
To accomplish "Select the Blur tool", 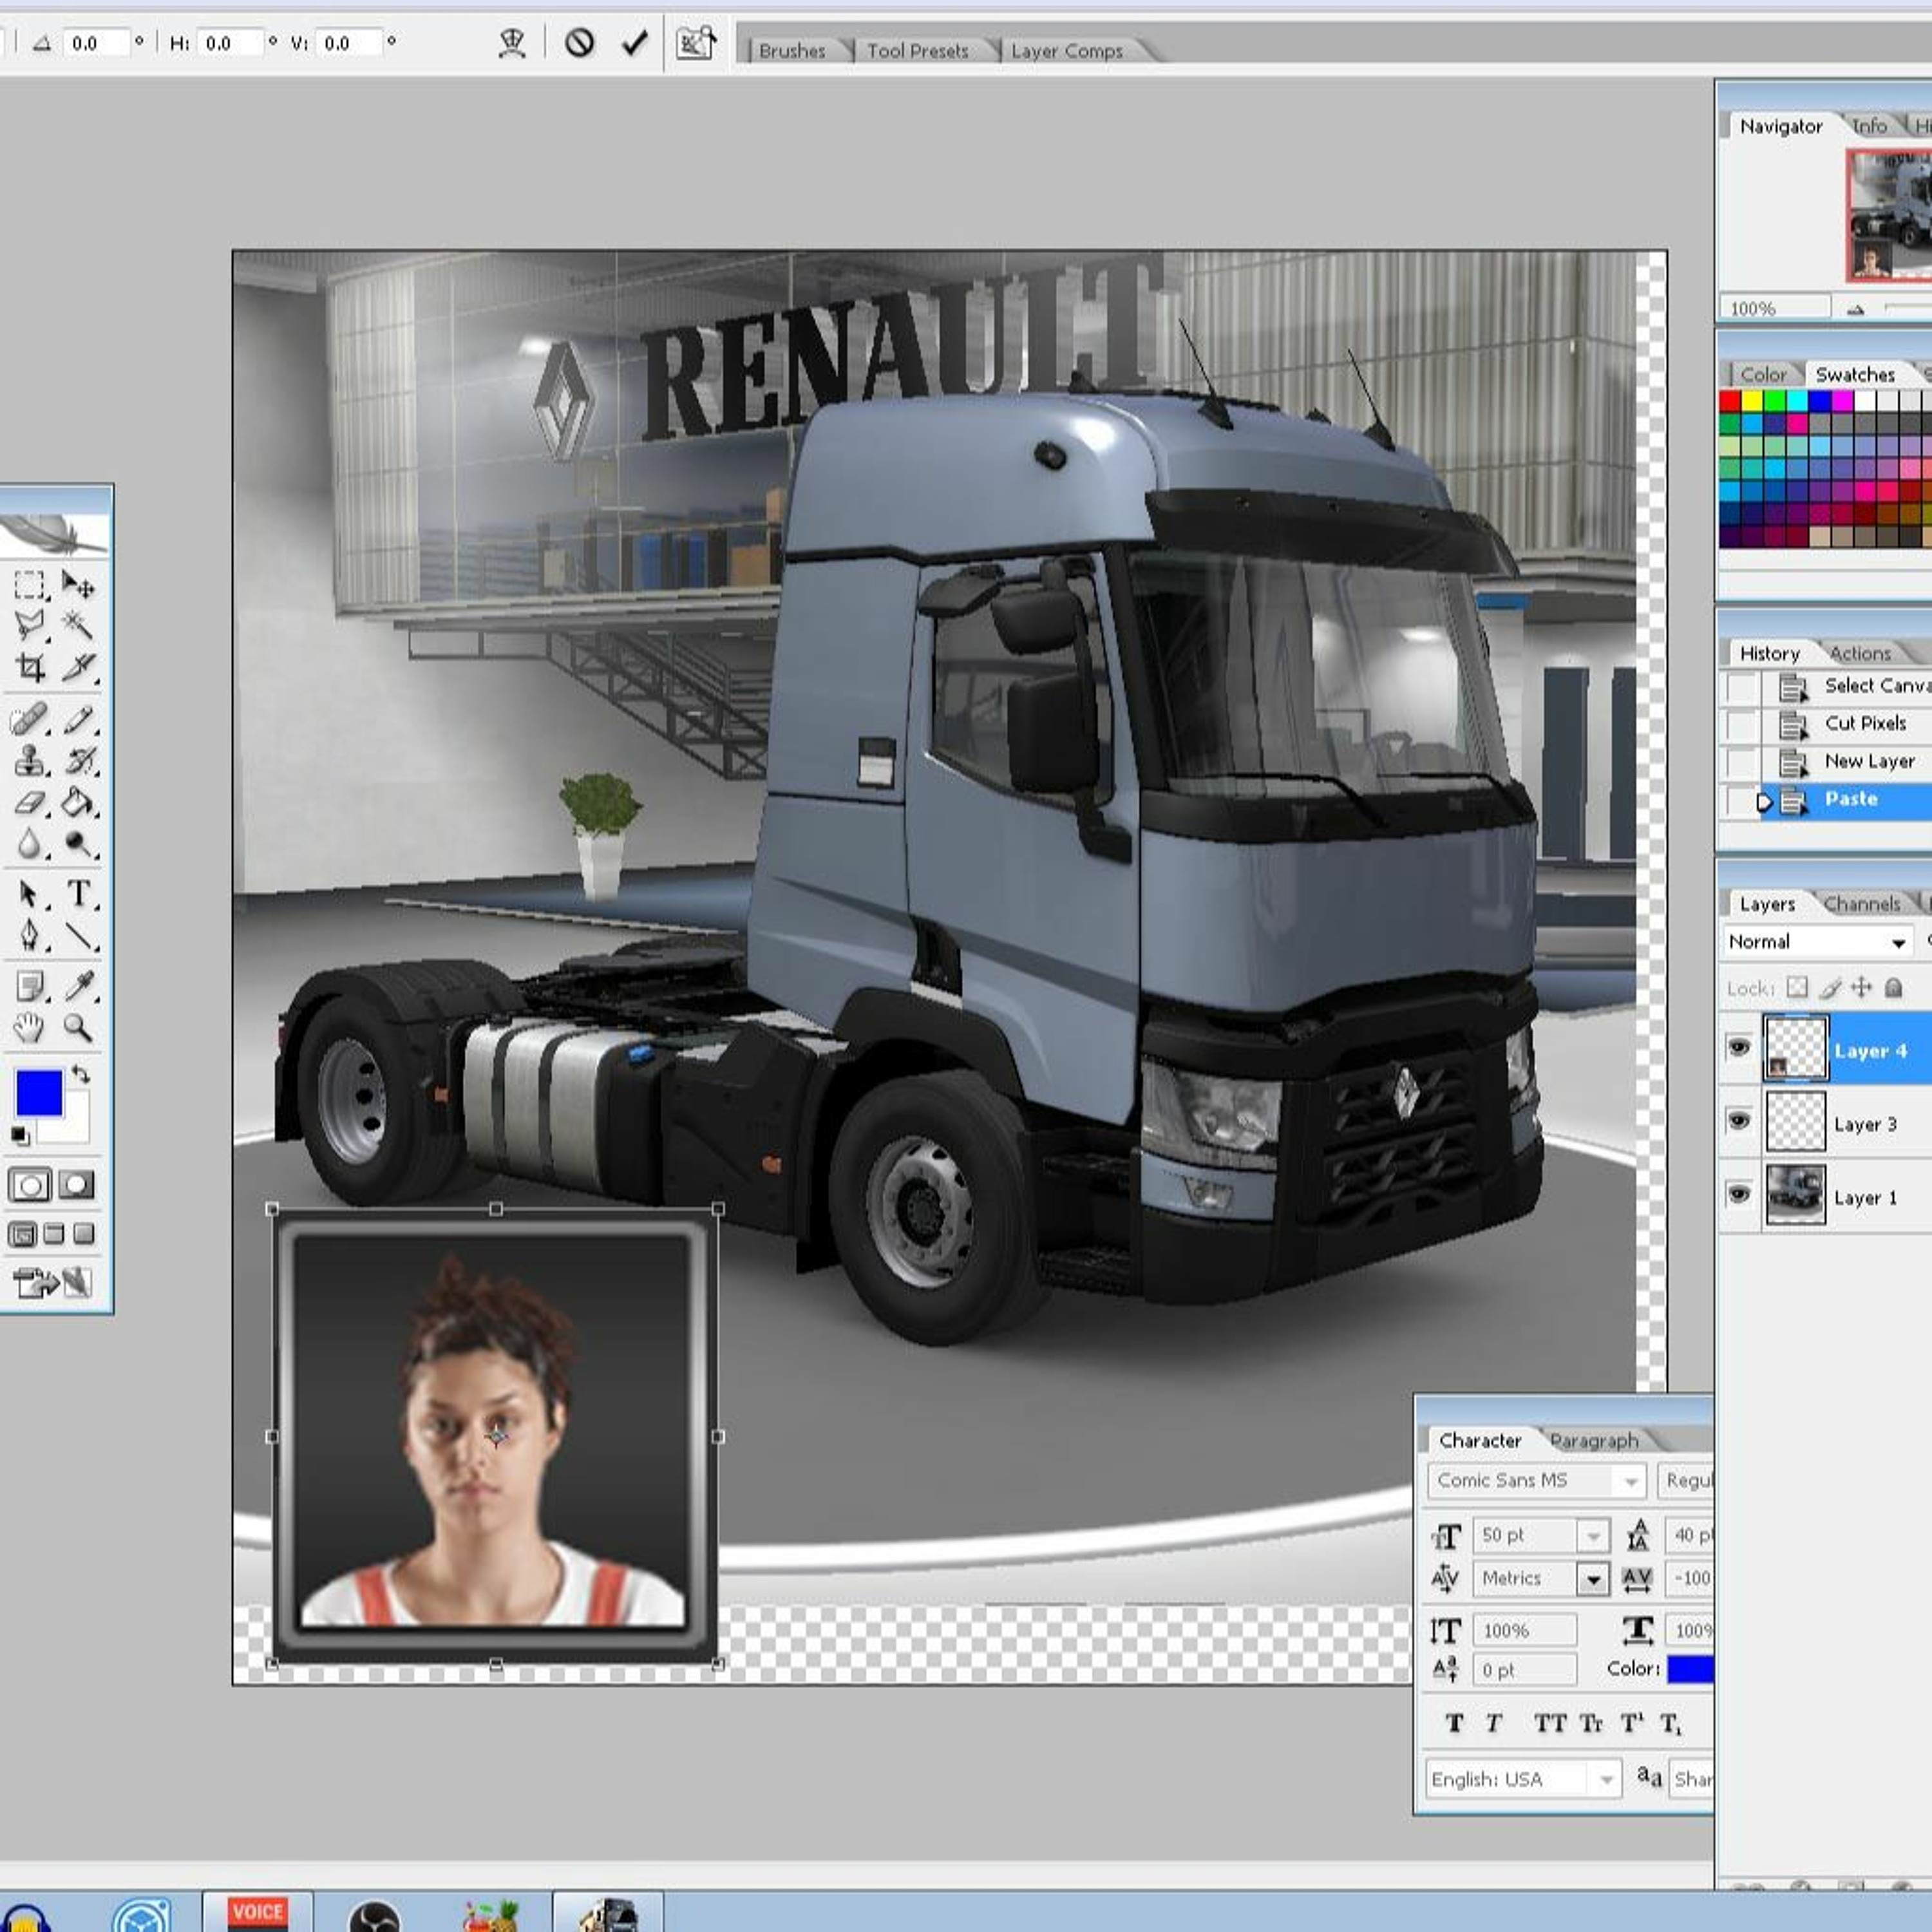I will (29, 845).
